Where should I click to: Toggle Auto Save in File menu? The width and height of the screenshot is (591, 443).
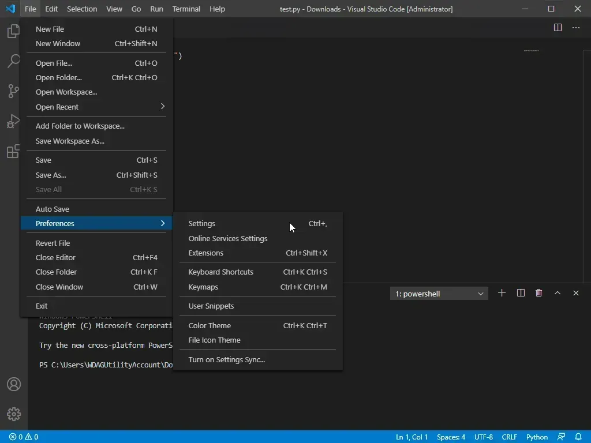(96, 209)
